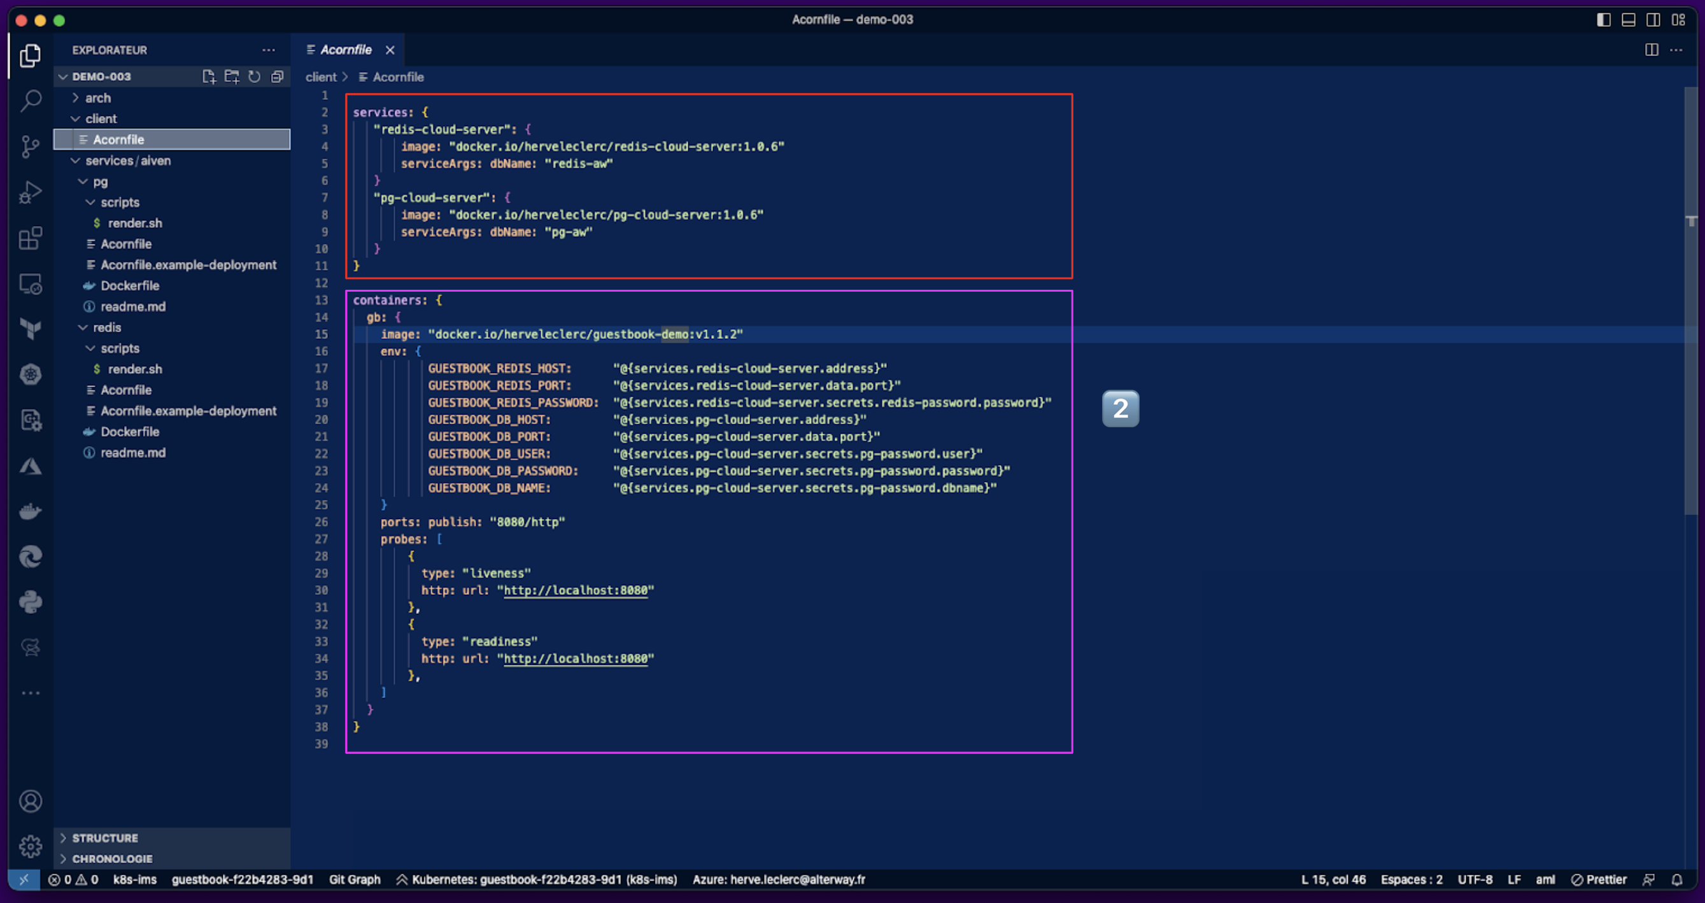The image size is (1705, 903).
Task: Toggle the secondary sidebar visibility
Action: click(1653, 20)
